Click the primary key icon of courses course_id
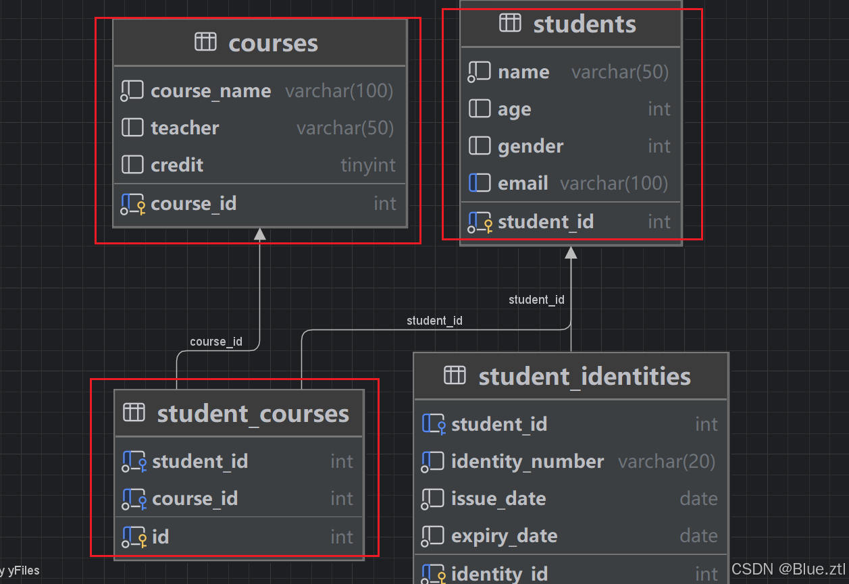Image resolution: width=849 pixels, height=584 pixels. tap(133, 204)
